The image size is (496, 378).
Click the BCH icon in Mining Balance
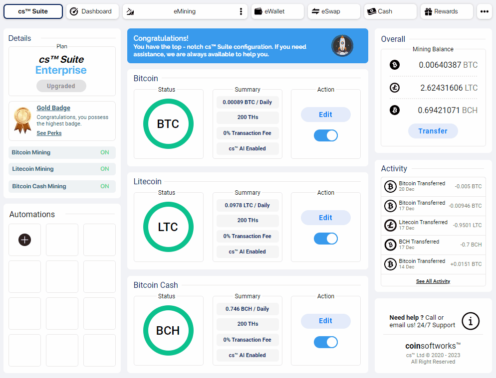(395, 110)
